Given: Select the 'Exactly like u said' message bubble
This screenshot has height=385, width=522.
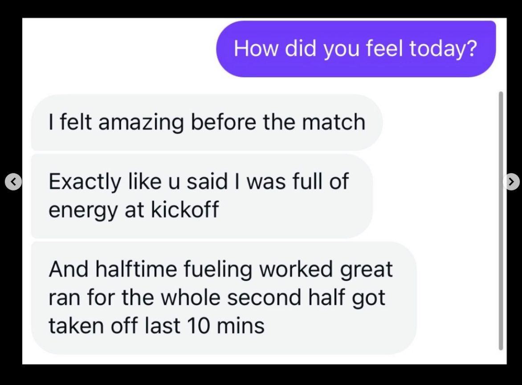Looking at the screenshot, I should point(202,196).
